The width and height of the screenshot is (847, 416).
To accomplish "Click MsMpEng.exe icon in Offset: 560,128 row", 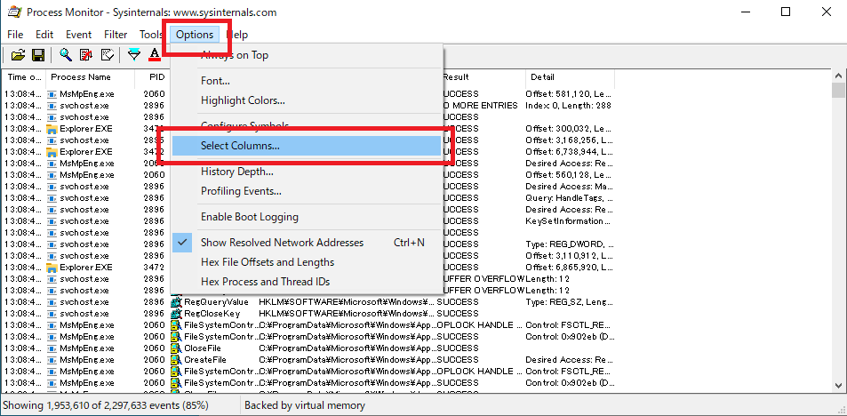I will [52, 175].
